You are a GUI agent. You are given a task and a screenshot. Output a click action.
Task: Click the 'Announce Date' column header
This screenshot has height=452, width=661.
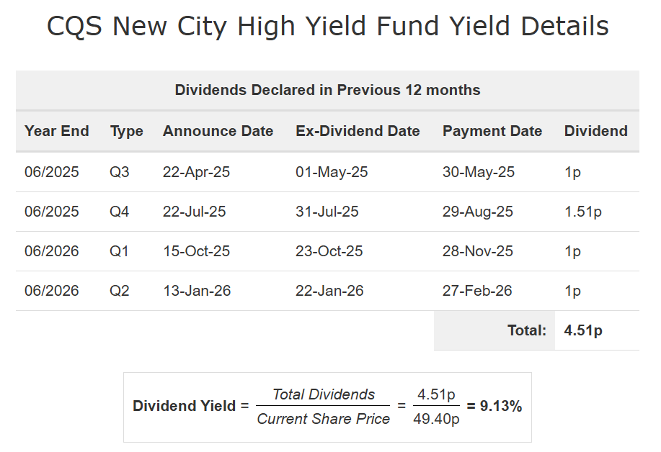[218, 131]
